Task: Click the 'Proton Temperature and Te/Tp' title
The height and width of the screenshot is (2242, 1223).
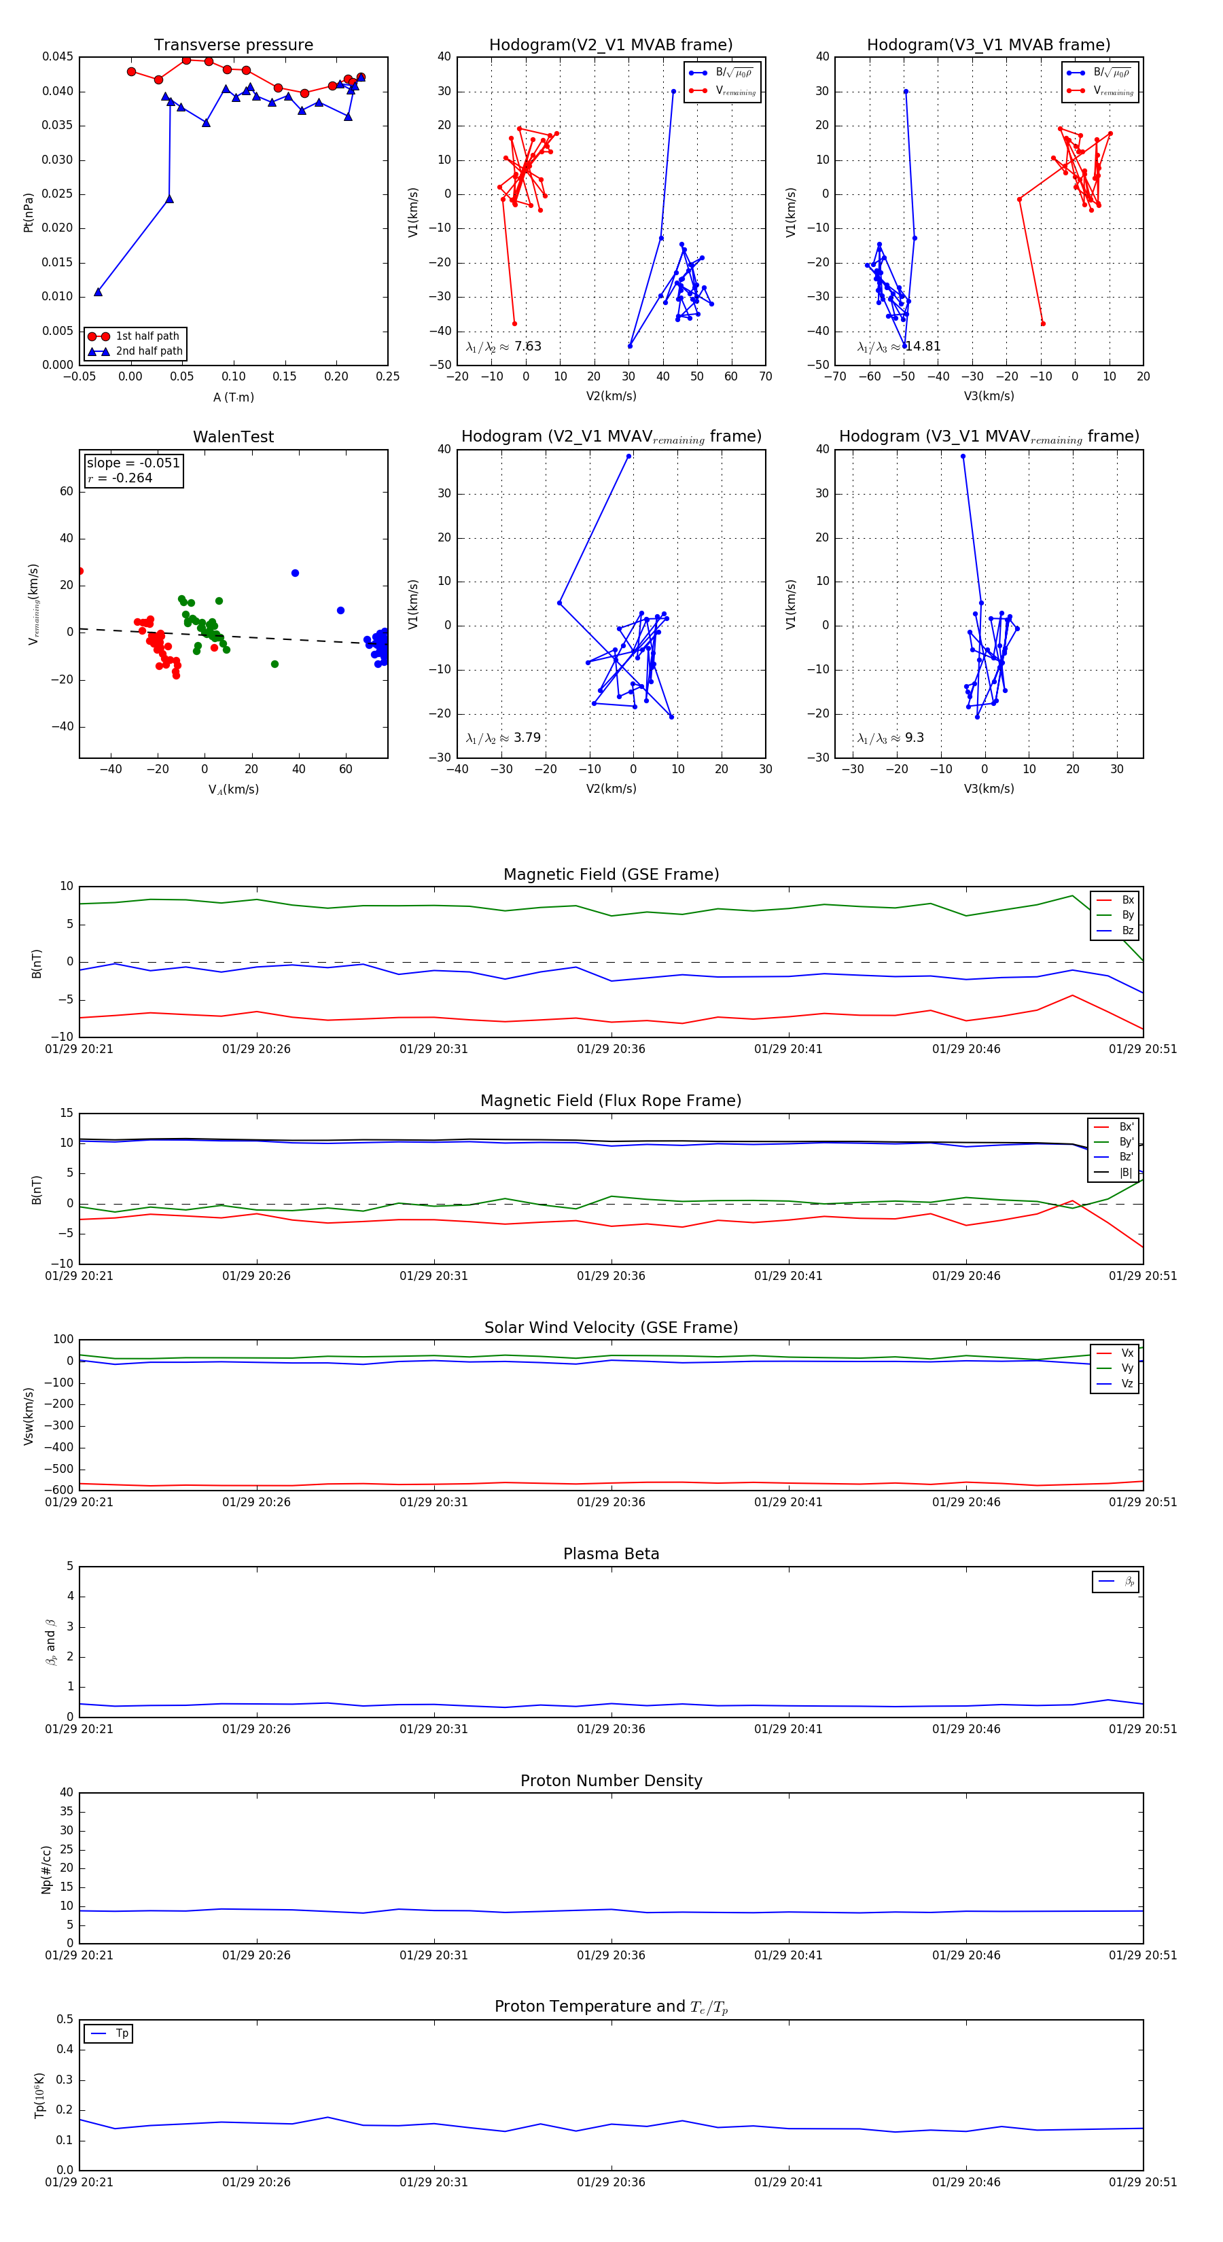Action: pos(611,2007)
